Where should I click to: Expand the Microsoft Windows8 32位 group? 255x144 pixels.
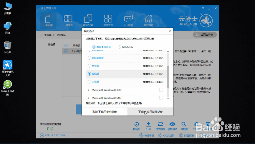pos(88,90)
